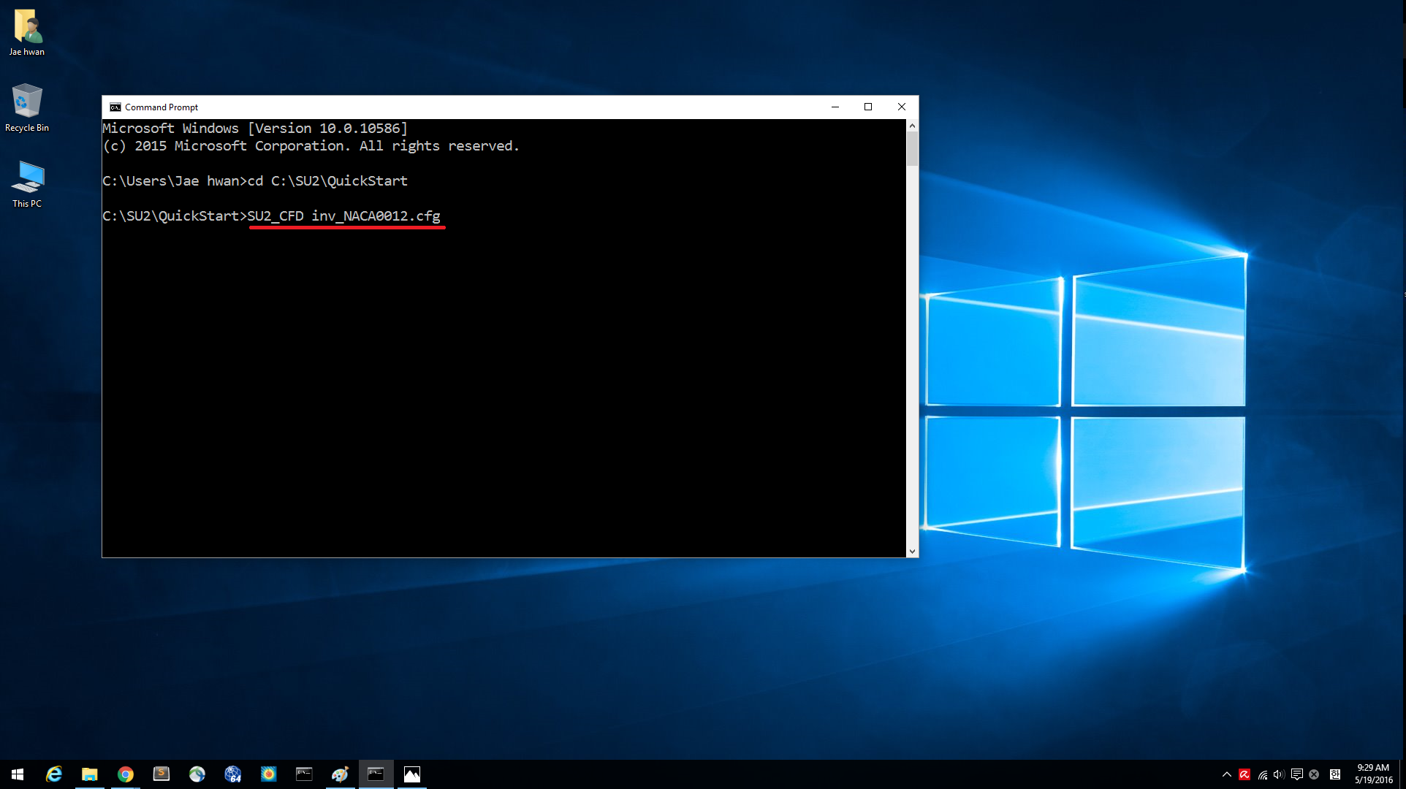Screen dimensions: 1406x789
Task: Open the Avira antivirus tray icon
Action: 1244,774
